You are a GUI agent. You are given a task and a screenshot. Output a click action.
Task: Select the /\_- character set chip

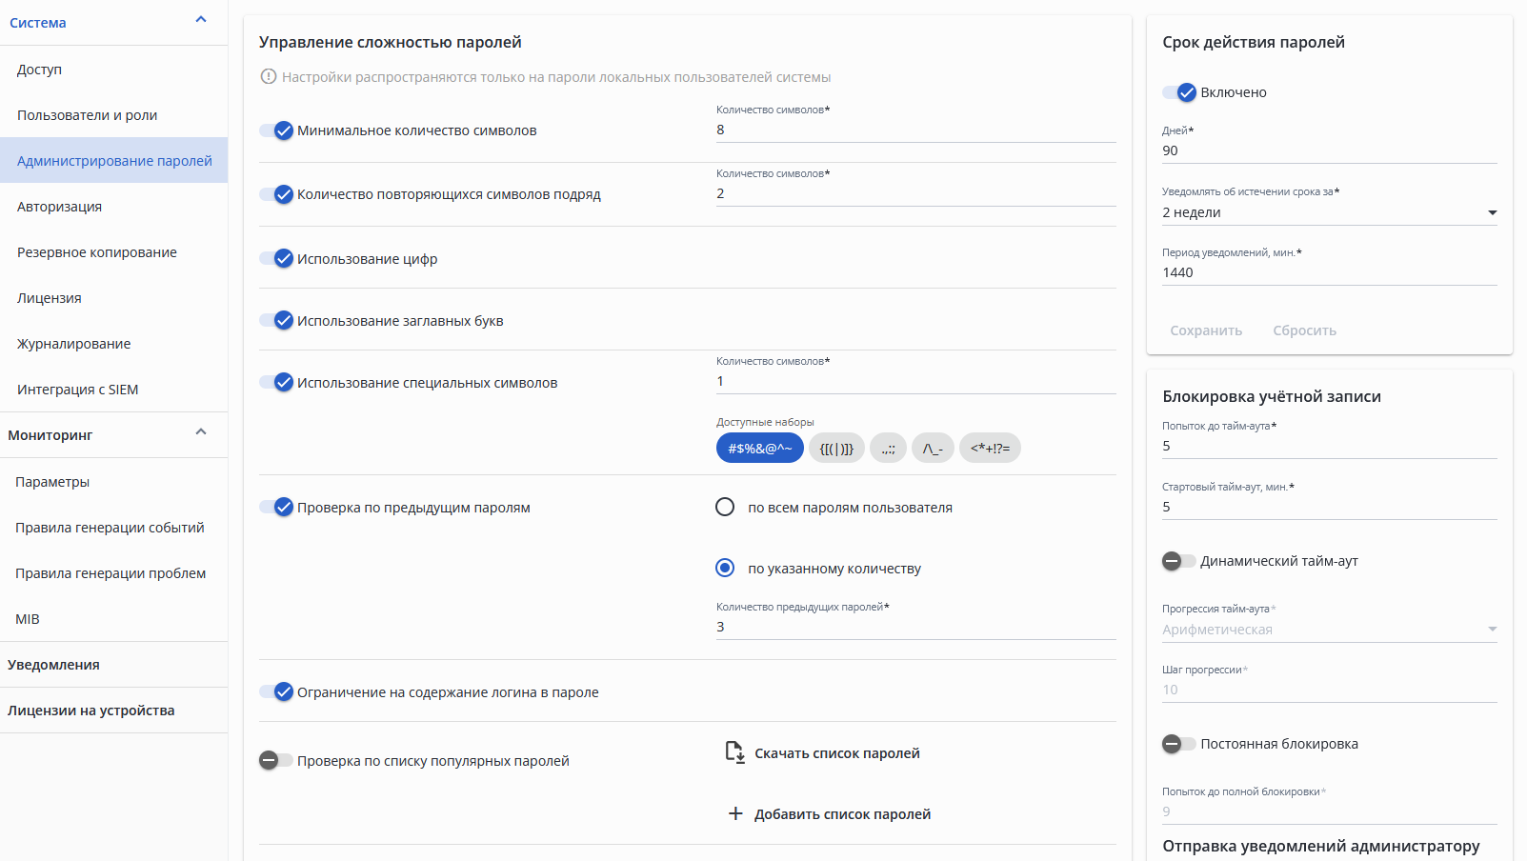point(933,448)
